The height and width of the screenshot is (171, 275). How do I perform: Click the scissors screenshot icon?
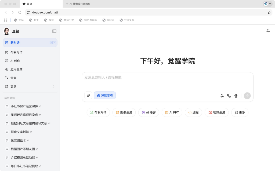click(222, 95)
